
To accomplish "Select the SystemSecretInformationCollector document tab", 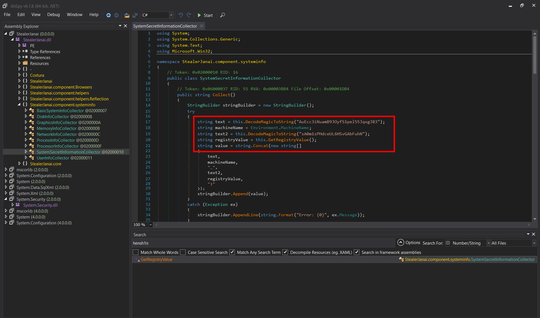I will click(x=165, y=26).
